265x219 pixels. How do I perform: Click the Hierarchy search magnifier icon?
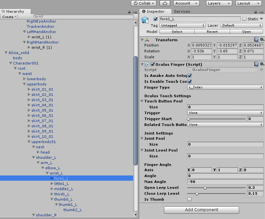(x=36, y=17)
